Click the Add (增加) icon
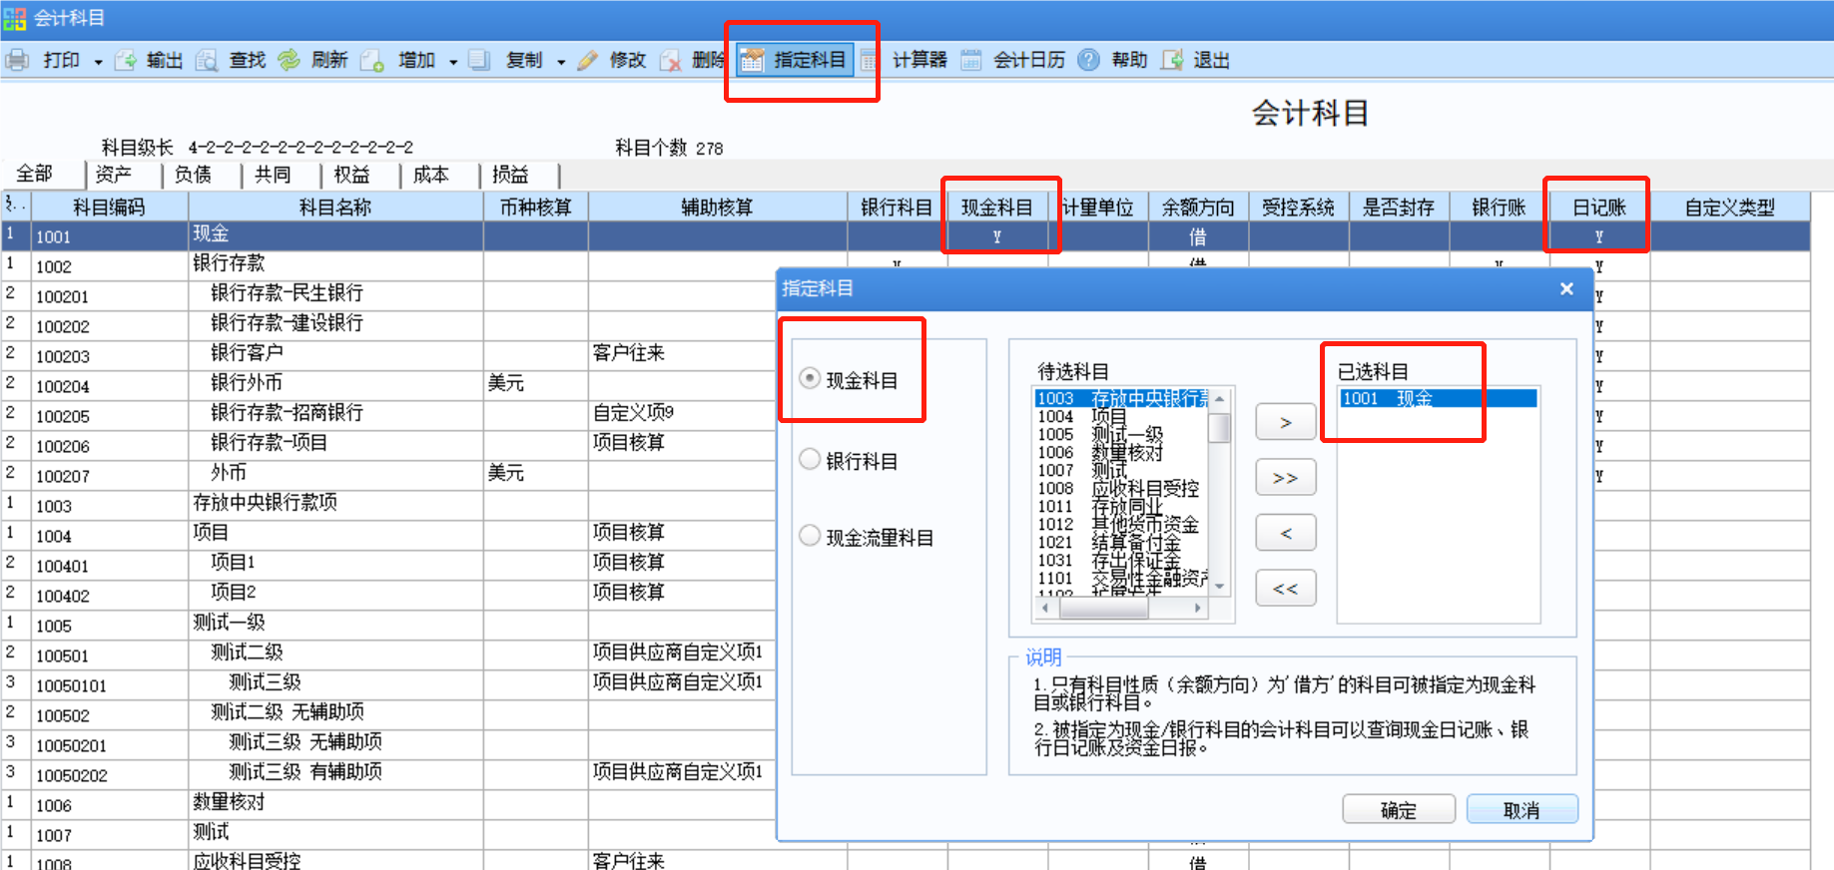This screenshot has width=1834, height=870. click(372, 60)
